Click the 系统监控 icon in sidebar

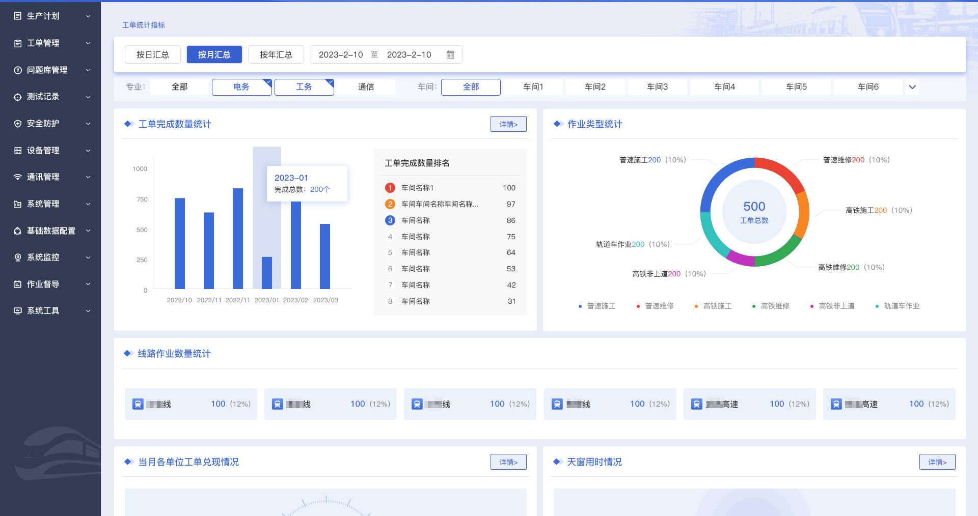click(18, 257)
